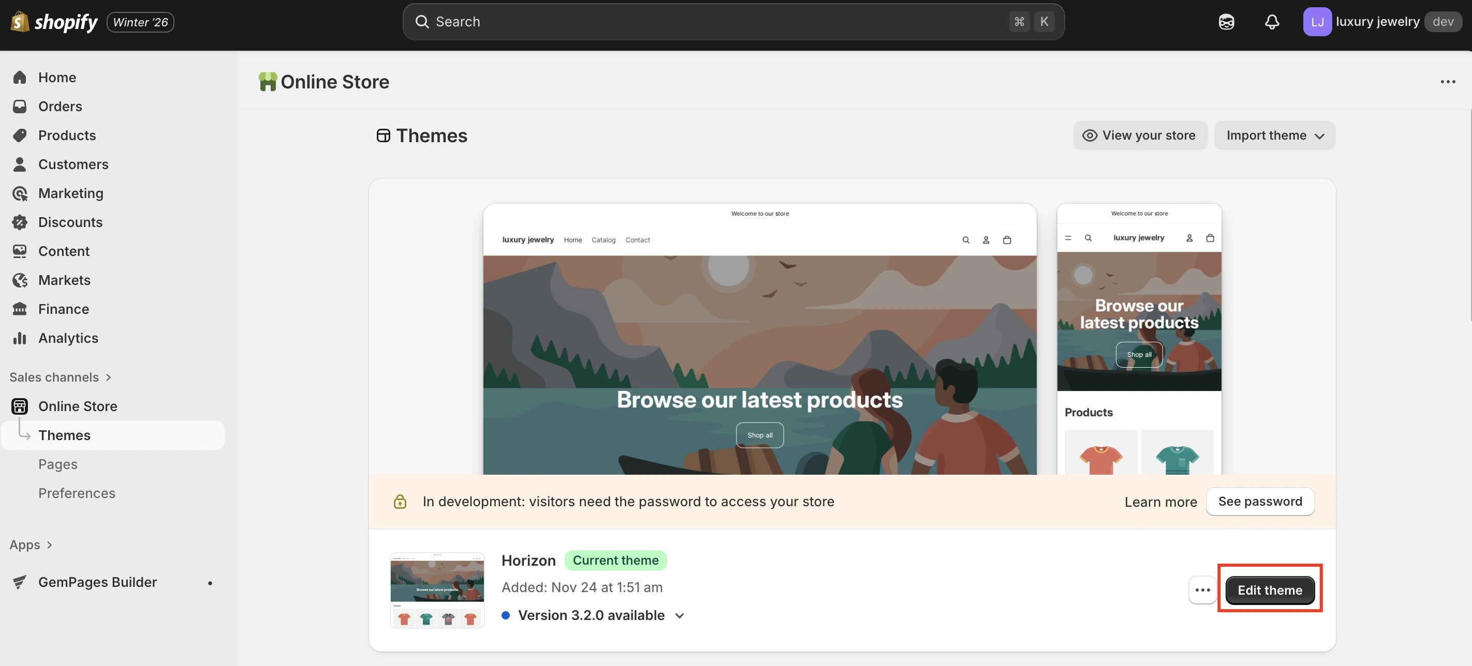Image resolution: width=1472 pixels, height=666 pixels.
Task: Open Markets from the sidebar
Action: tap(64, 280)
